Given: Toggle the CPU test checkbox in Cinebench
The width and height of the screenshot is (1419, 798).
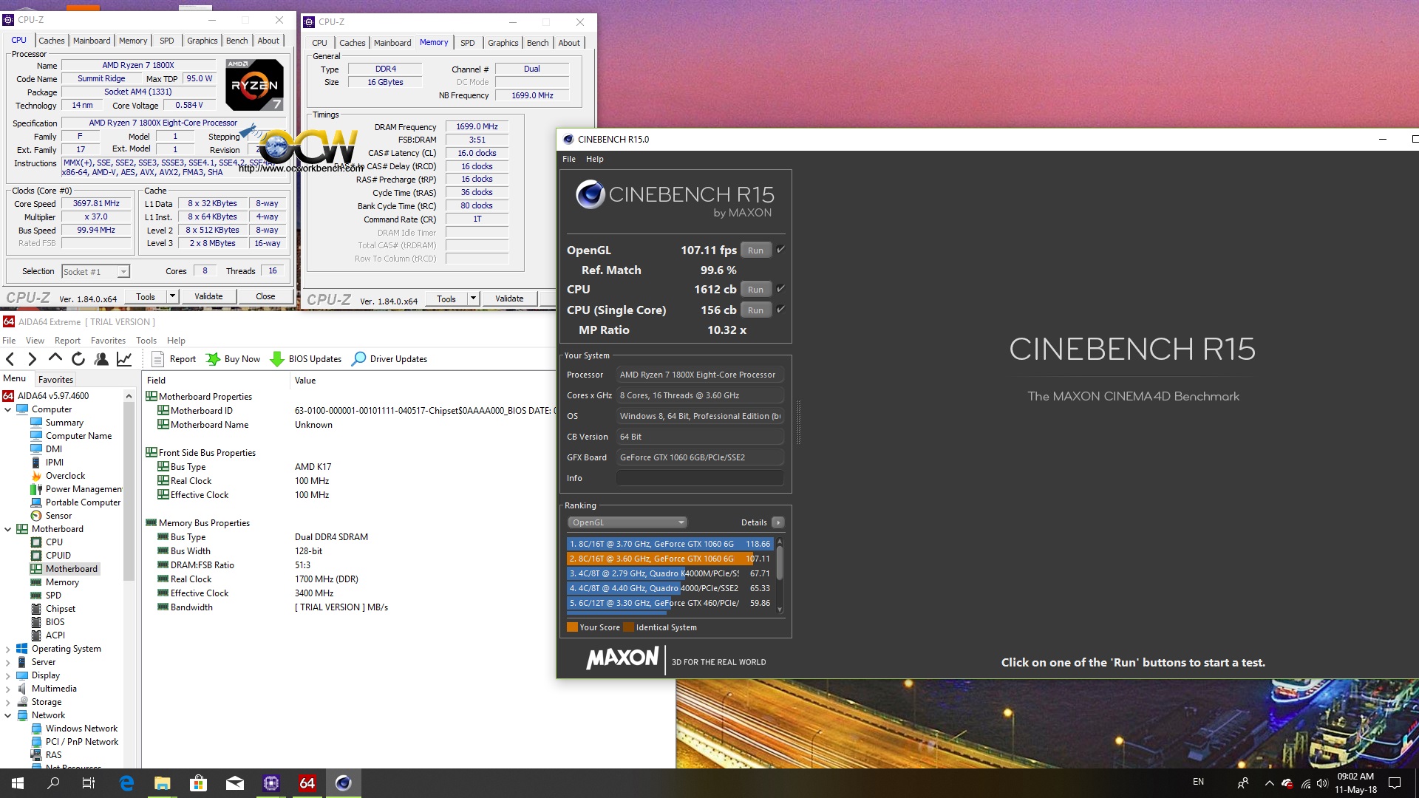Looking at the screenshot, I should [780, 289].
